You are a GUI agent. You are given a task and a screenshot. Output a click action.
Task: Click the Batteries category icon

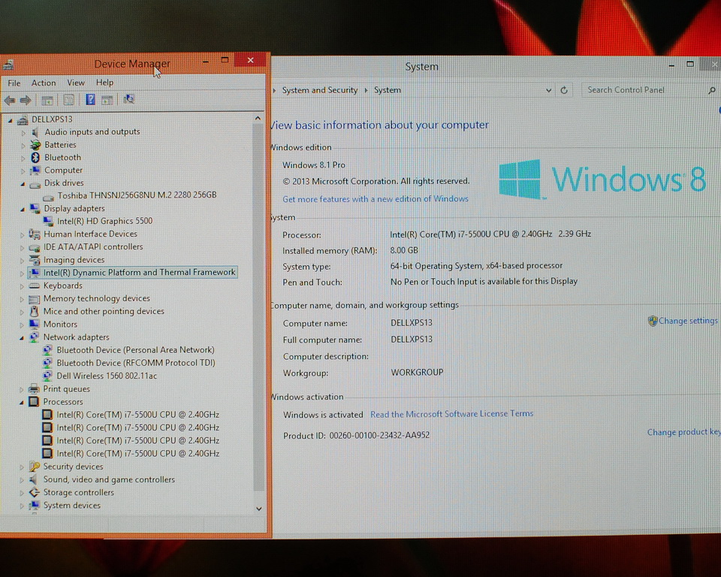coord(35,144)
